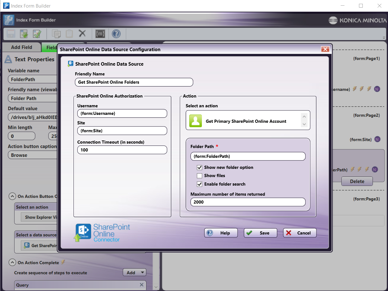The image size is (388, 291).
Task: Click the SharePoint Online Data Source header icon
Action: coord(71,64)
